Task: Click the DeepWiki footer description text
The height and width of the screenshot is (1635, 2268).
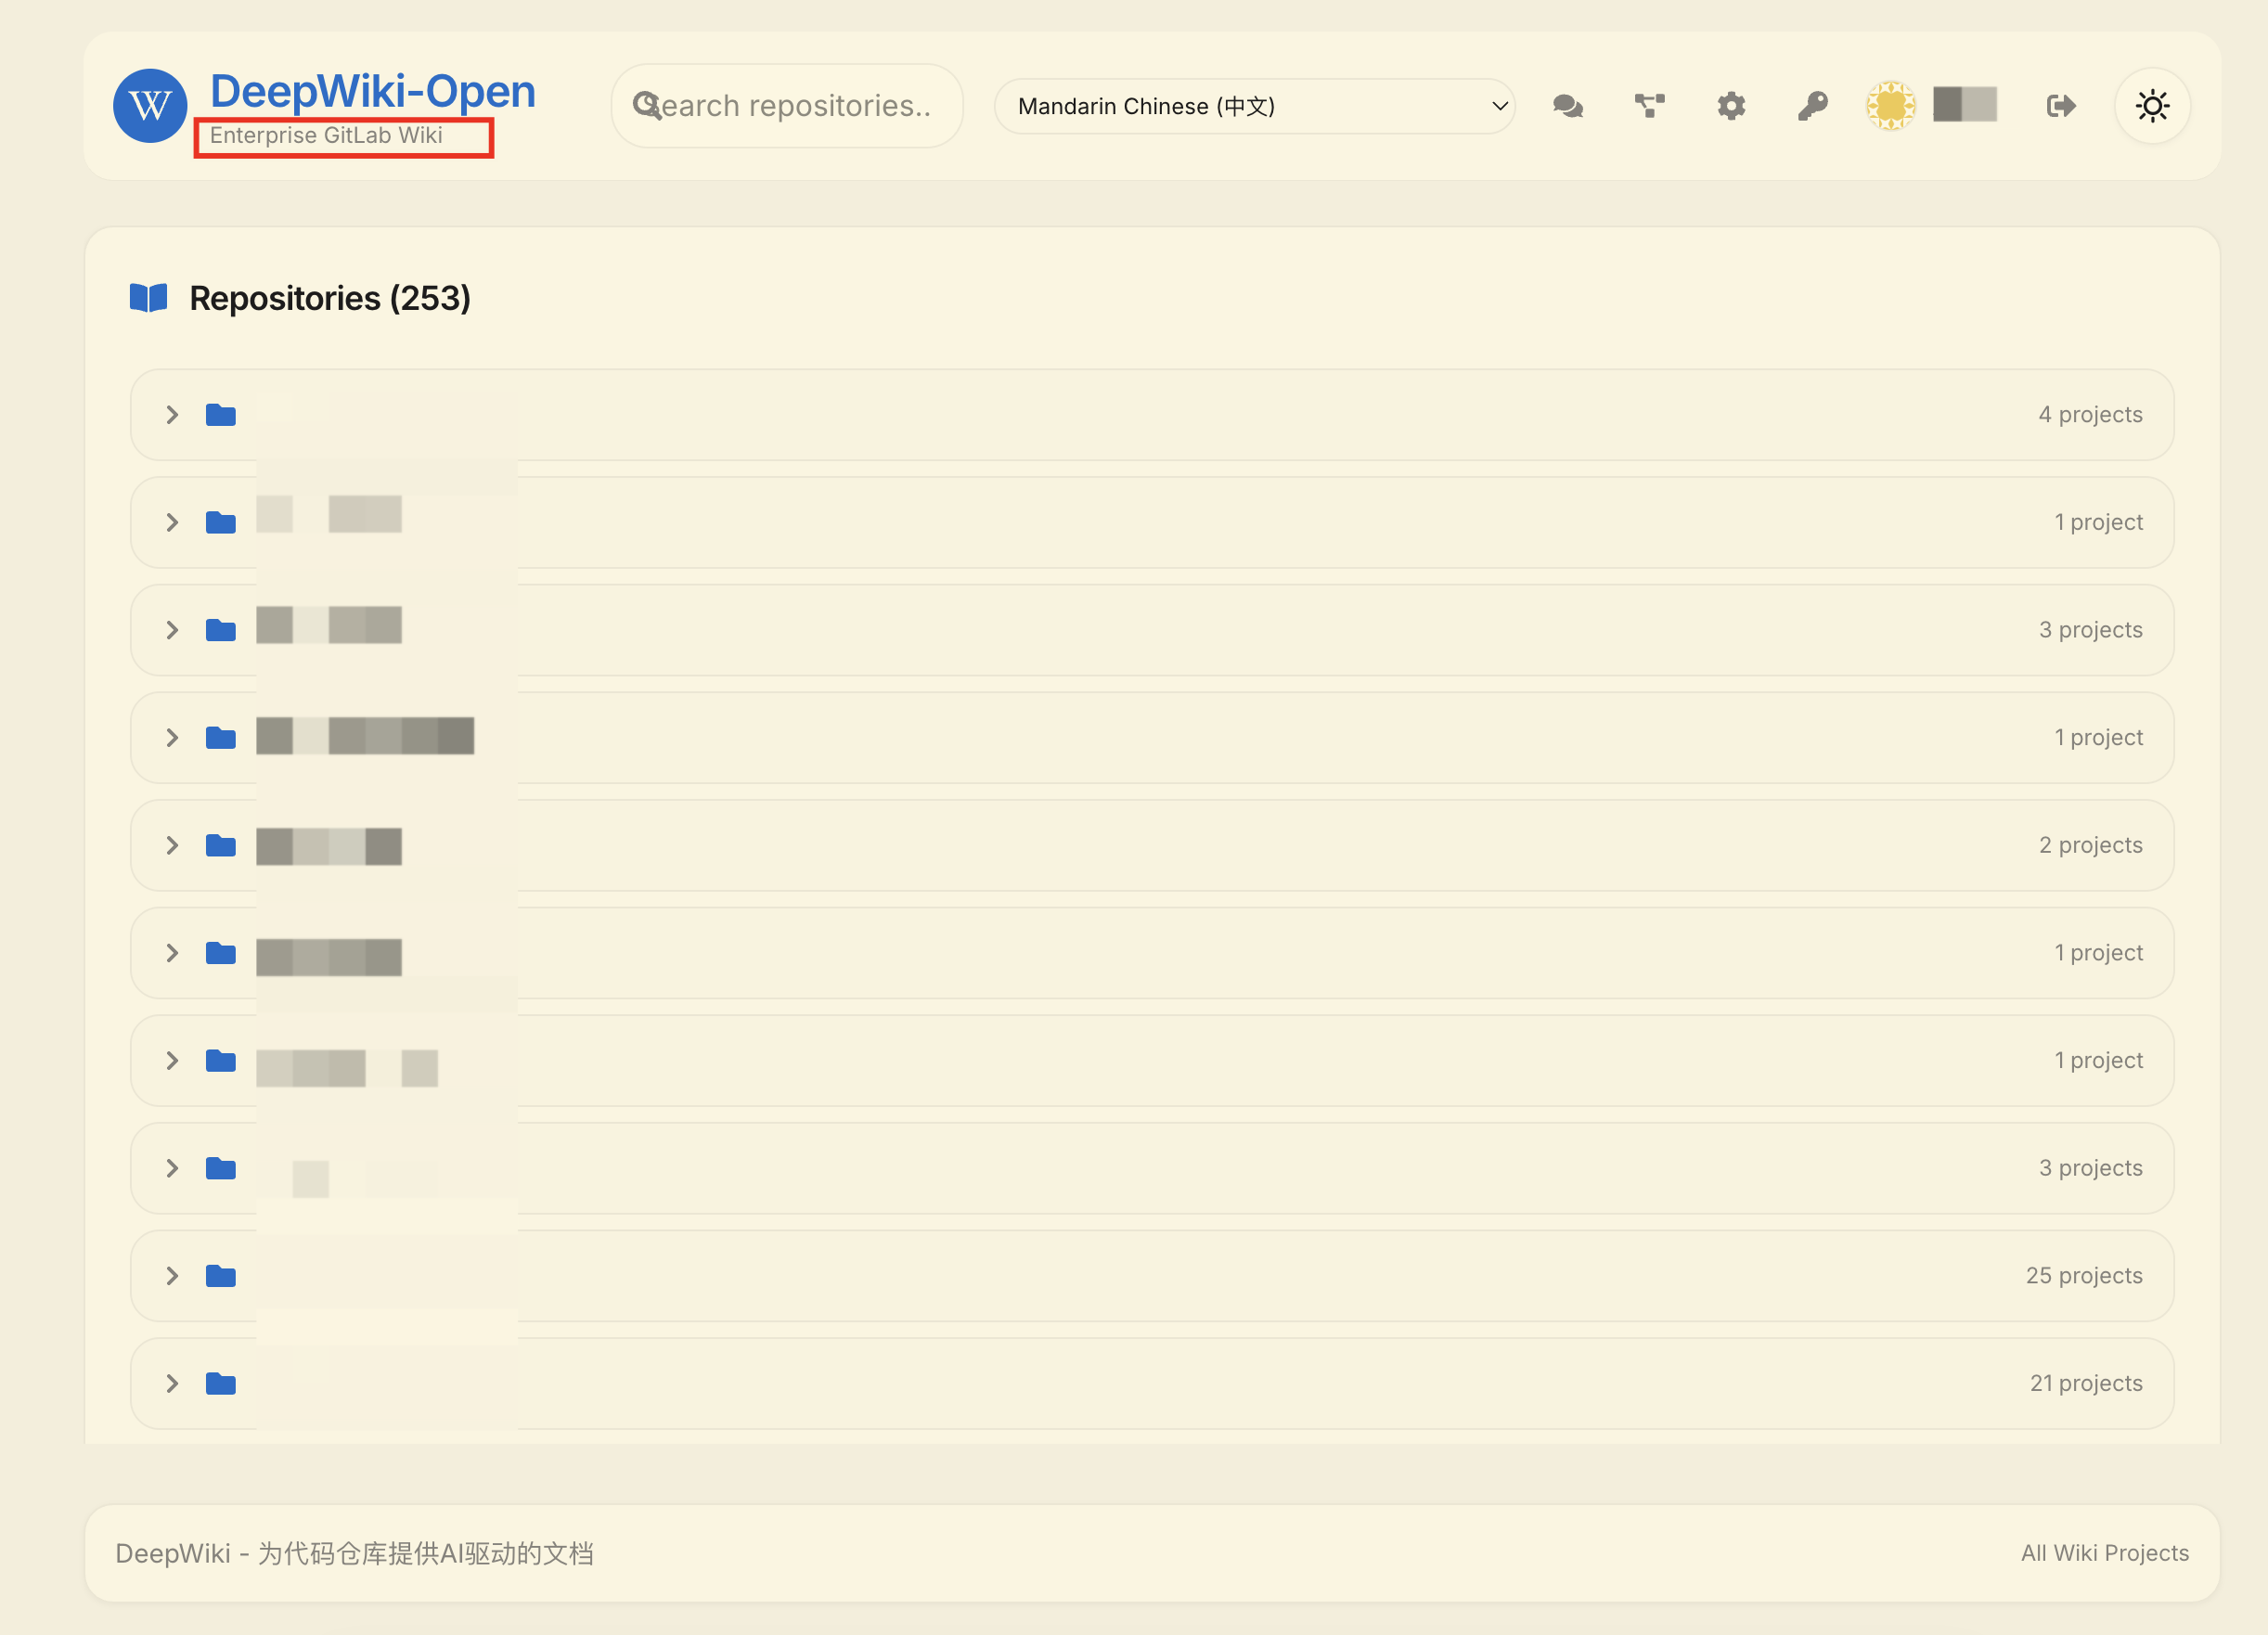Action: coord(354,1553)
